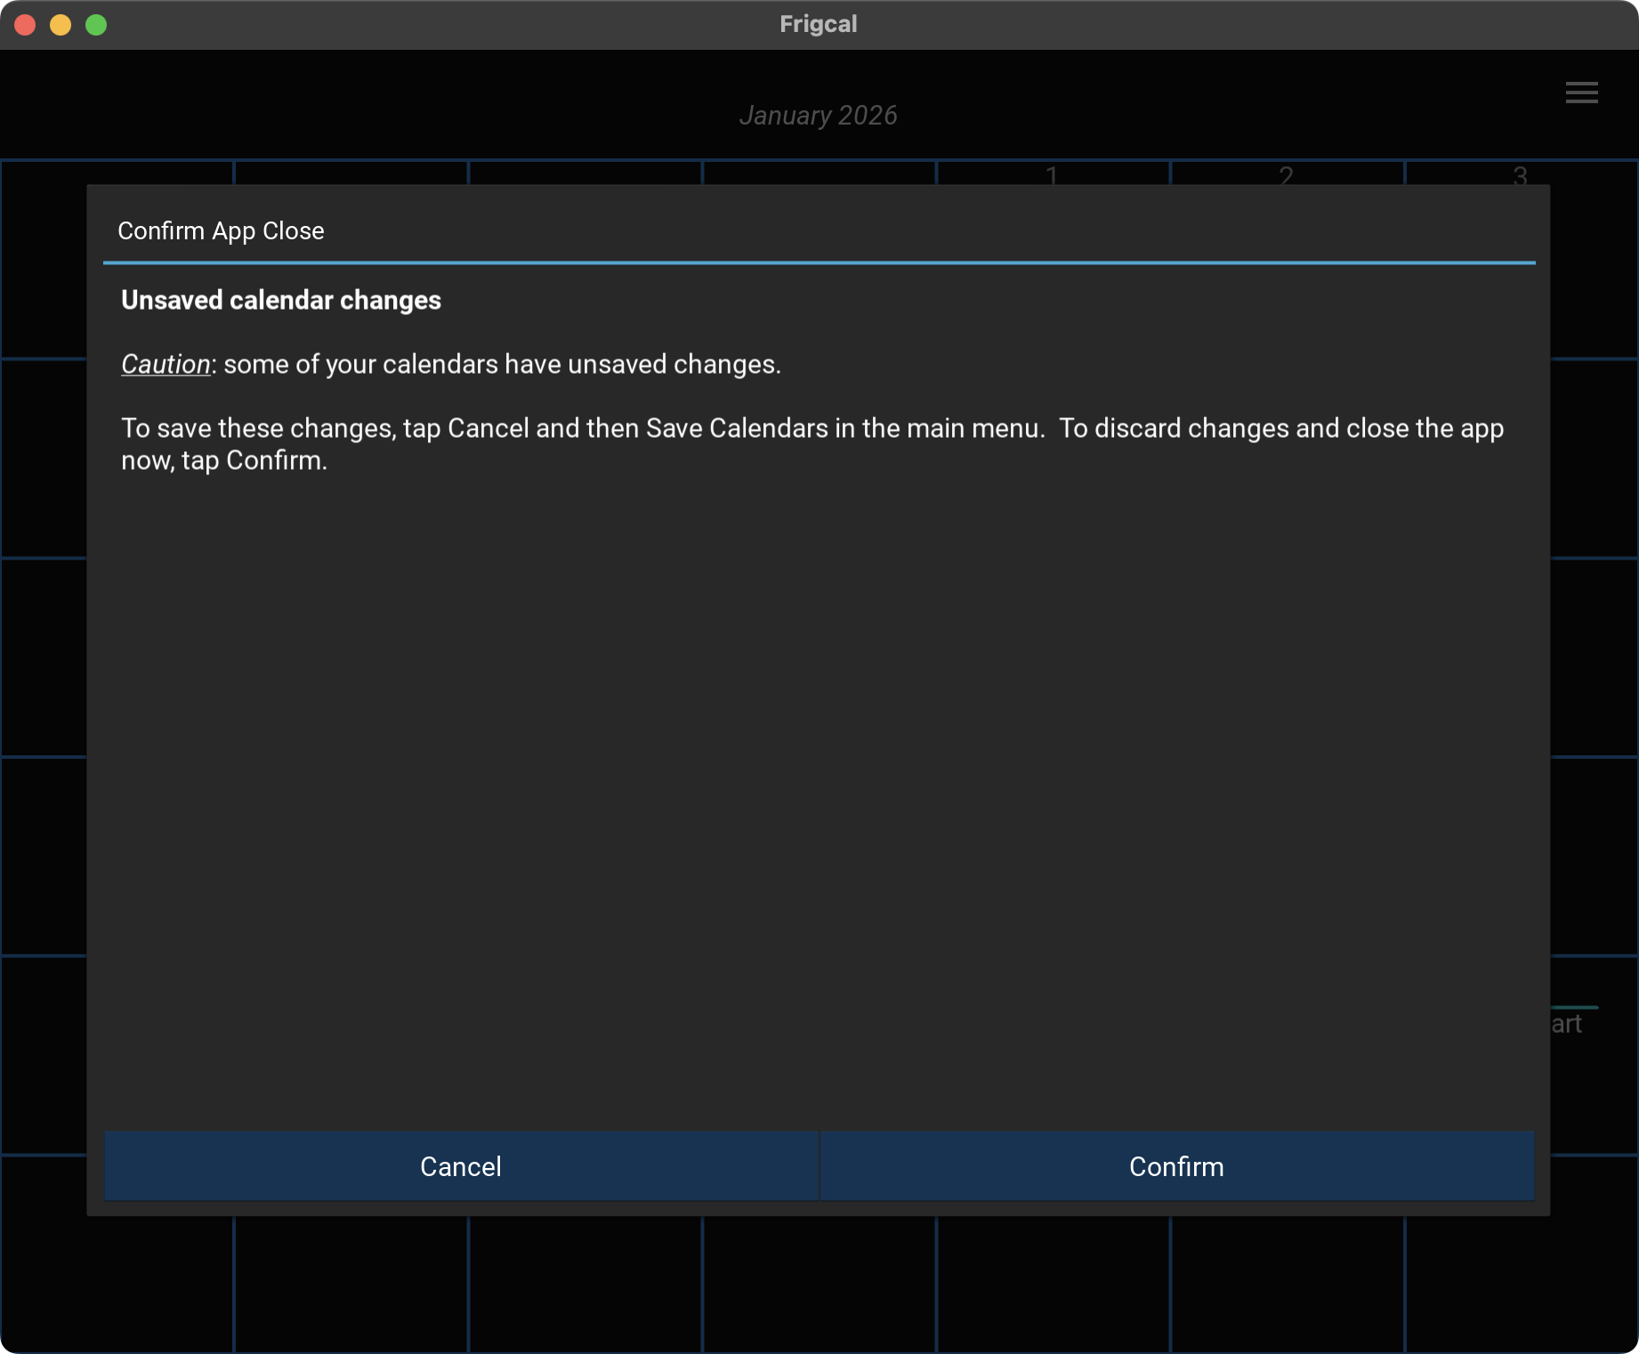This screenshot has height=1354, width=1639.
Task: Click the Frigcal window title bar text
Action: pyautogui.click(x=818, y=24)
